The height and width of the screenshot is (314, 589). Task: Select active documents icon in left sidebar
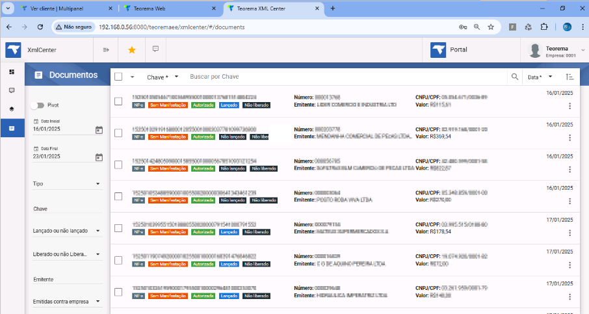[x=12, y=128]
